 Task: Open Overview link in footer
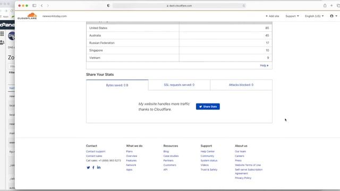click(x=131, y=156)
